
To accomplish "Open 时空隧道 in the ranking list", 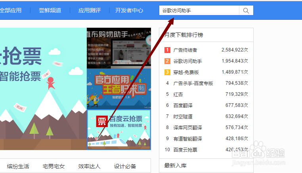I will tap(183, 117).
